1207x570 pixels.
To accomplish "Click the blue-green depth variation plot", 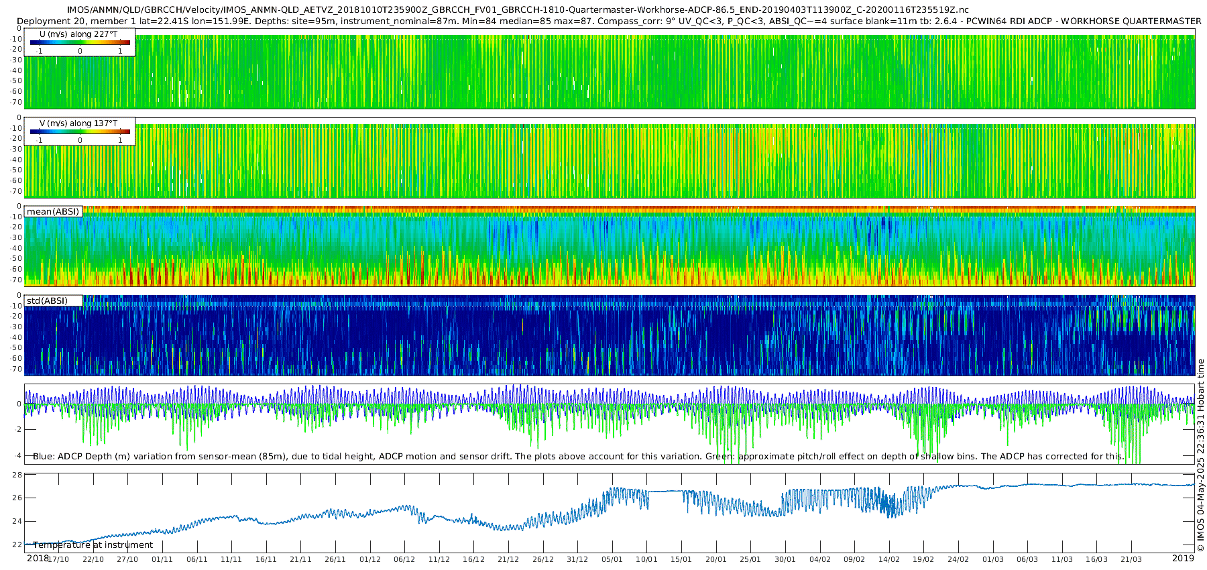I will coord(610,424).
